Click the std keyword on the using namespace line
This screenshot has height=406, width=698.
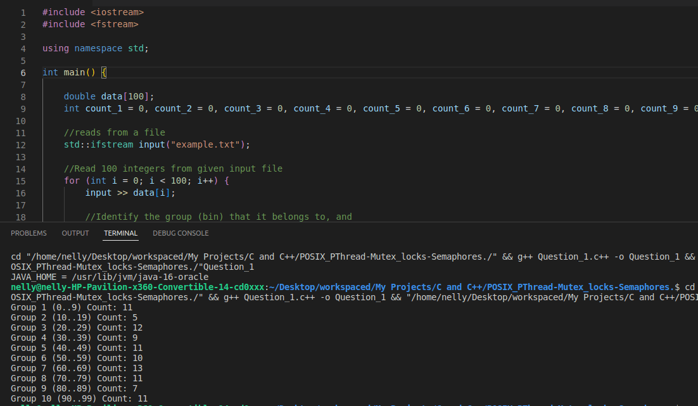tap(136, 48)
